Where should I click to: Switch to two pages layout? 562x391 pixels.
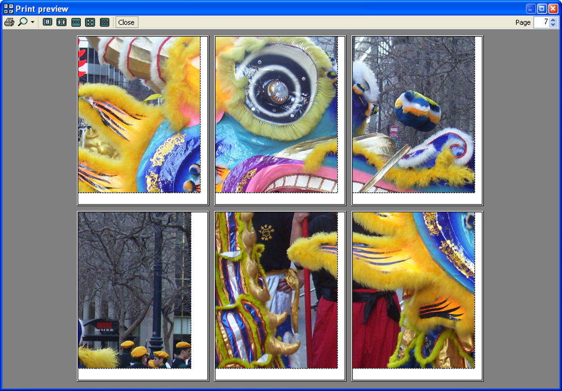click(62, 22)
